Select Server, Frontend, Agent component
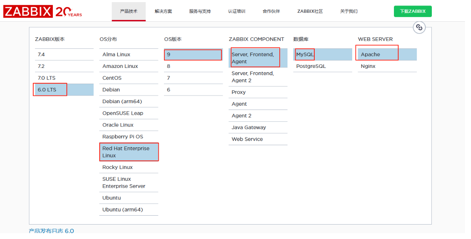Image resolution: width=471 pixels, height=239 pixels. [258, 58]
